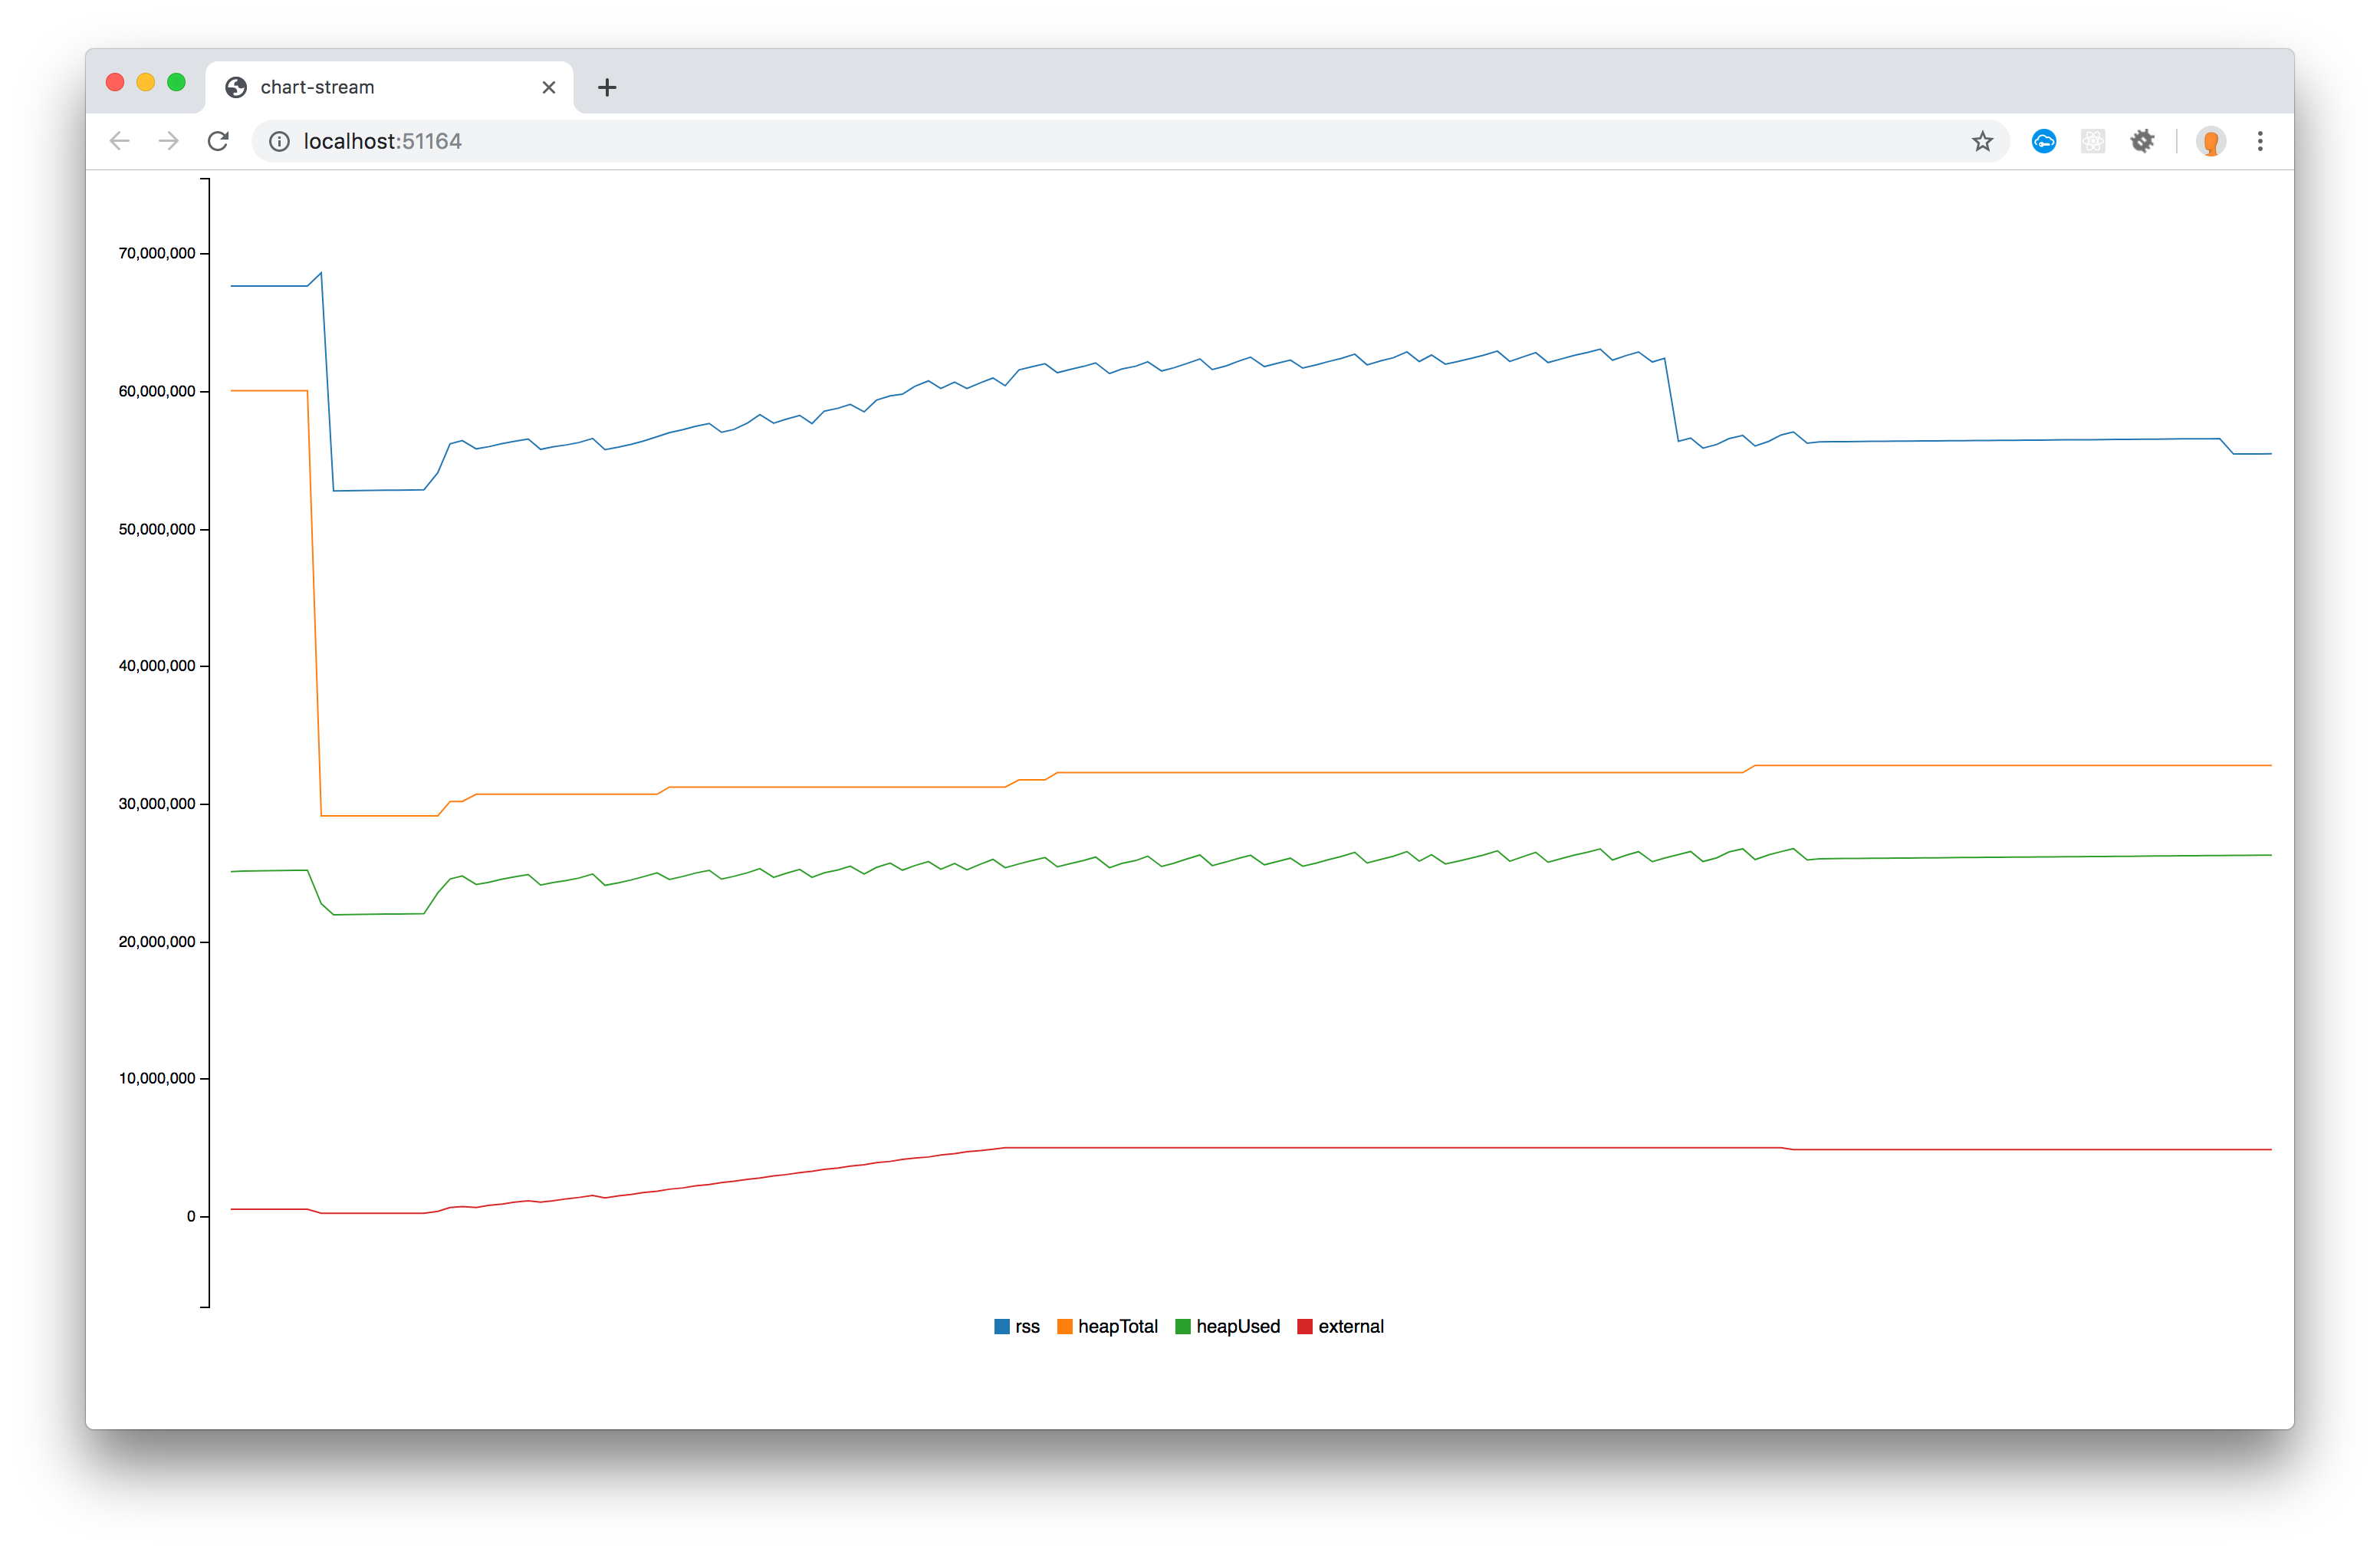2380x1552 pixels.
Task: Open the gear extension icon
Action: (x=2142, y=141)
